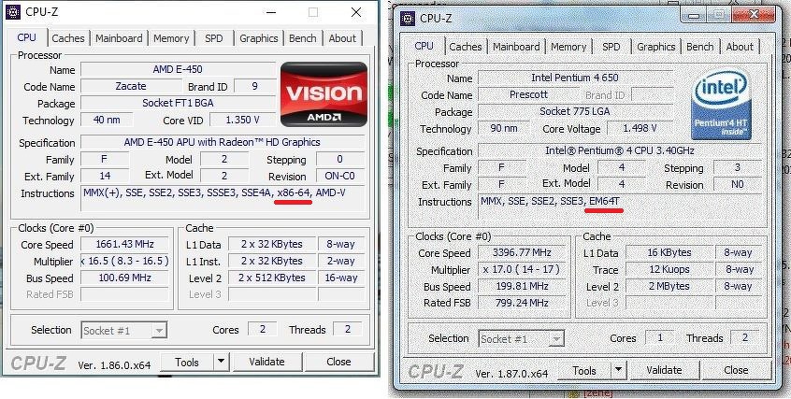The image size is (791, 399).
Task: Go to Bench tab in right window
Action: tap(700, 47)
